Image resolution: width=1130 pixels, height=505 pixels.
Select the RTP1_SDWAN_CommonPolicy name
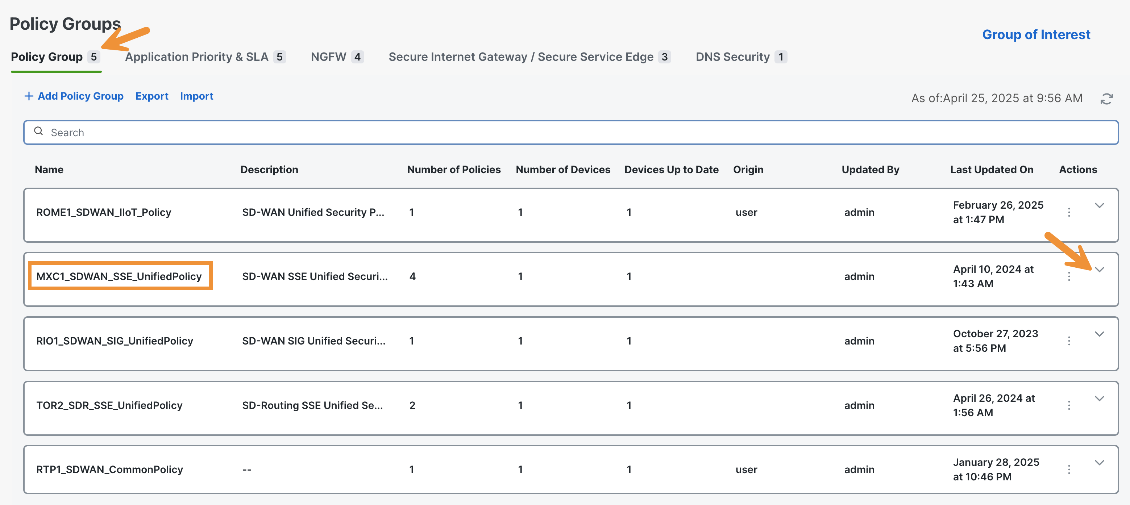click(109, 469)
